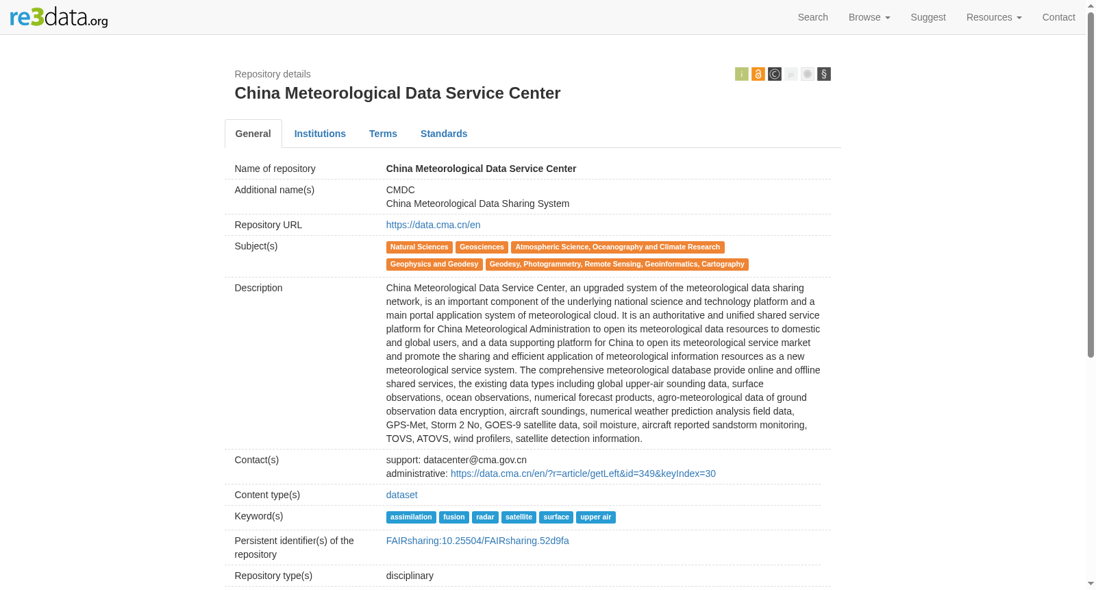This screenshot has width=1096, height=590.
Task: Click the greyed-out certificate seal badge icon
Action: (x=807, y=74)
